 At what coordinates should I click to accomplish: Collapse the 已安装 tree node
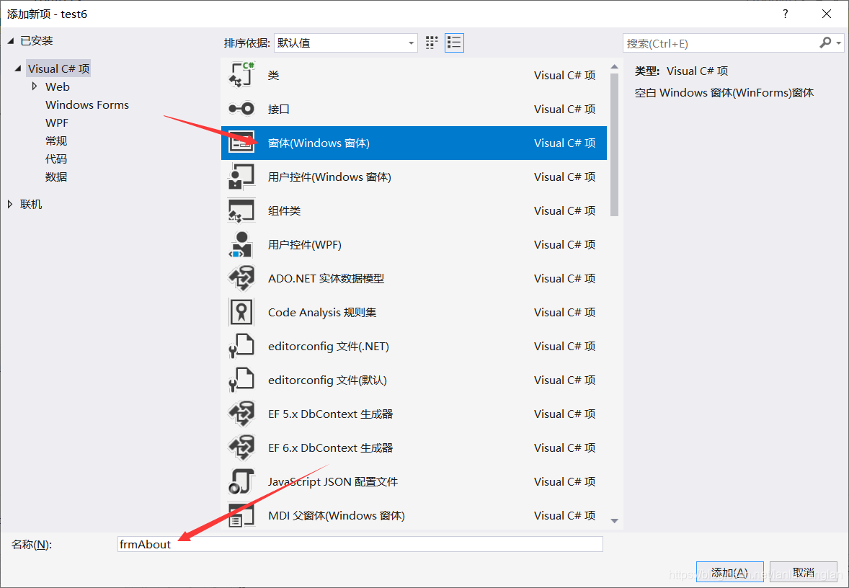(x=10, y=40)
